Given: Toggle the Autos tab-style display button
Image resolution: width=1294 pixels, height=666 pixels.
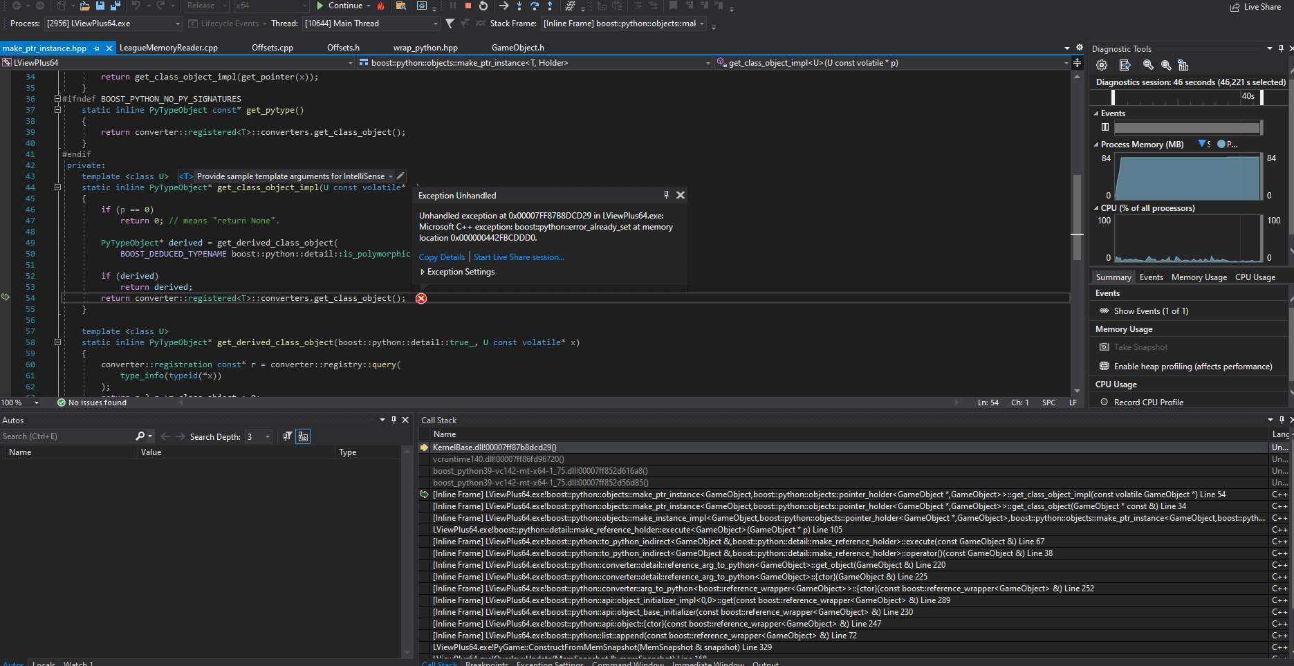Looking at the screenshot, I should click(303, 436).
